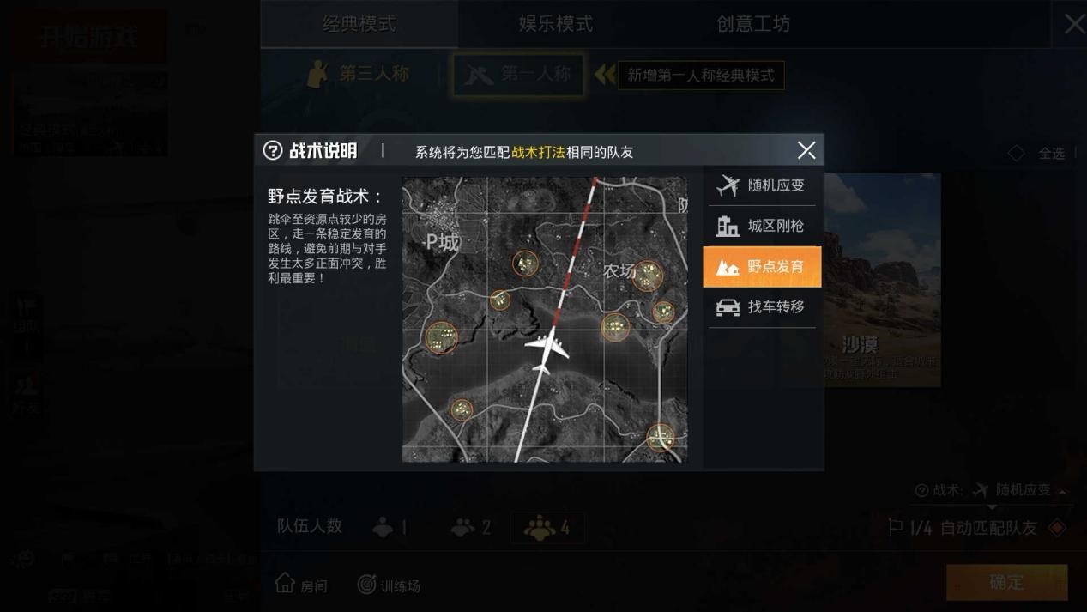Choose 第三人称 perspective mode
1087x612 pixels.
359,74
